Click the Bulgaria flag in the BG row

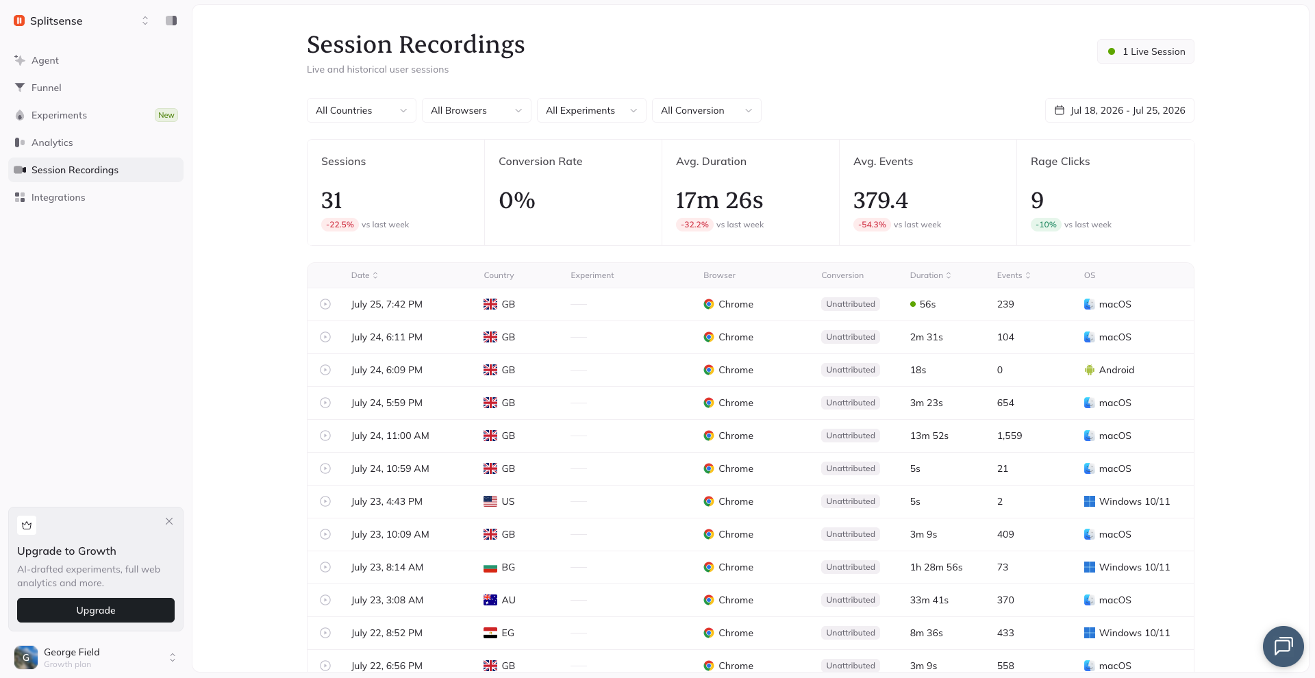490,567
